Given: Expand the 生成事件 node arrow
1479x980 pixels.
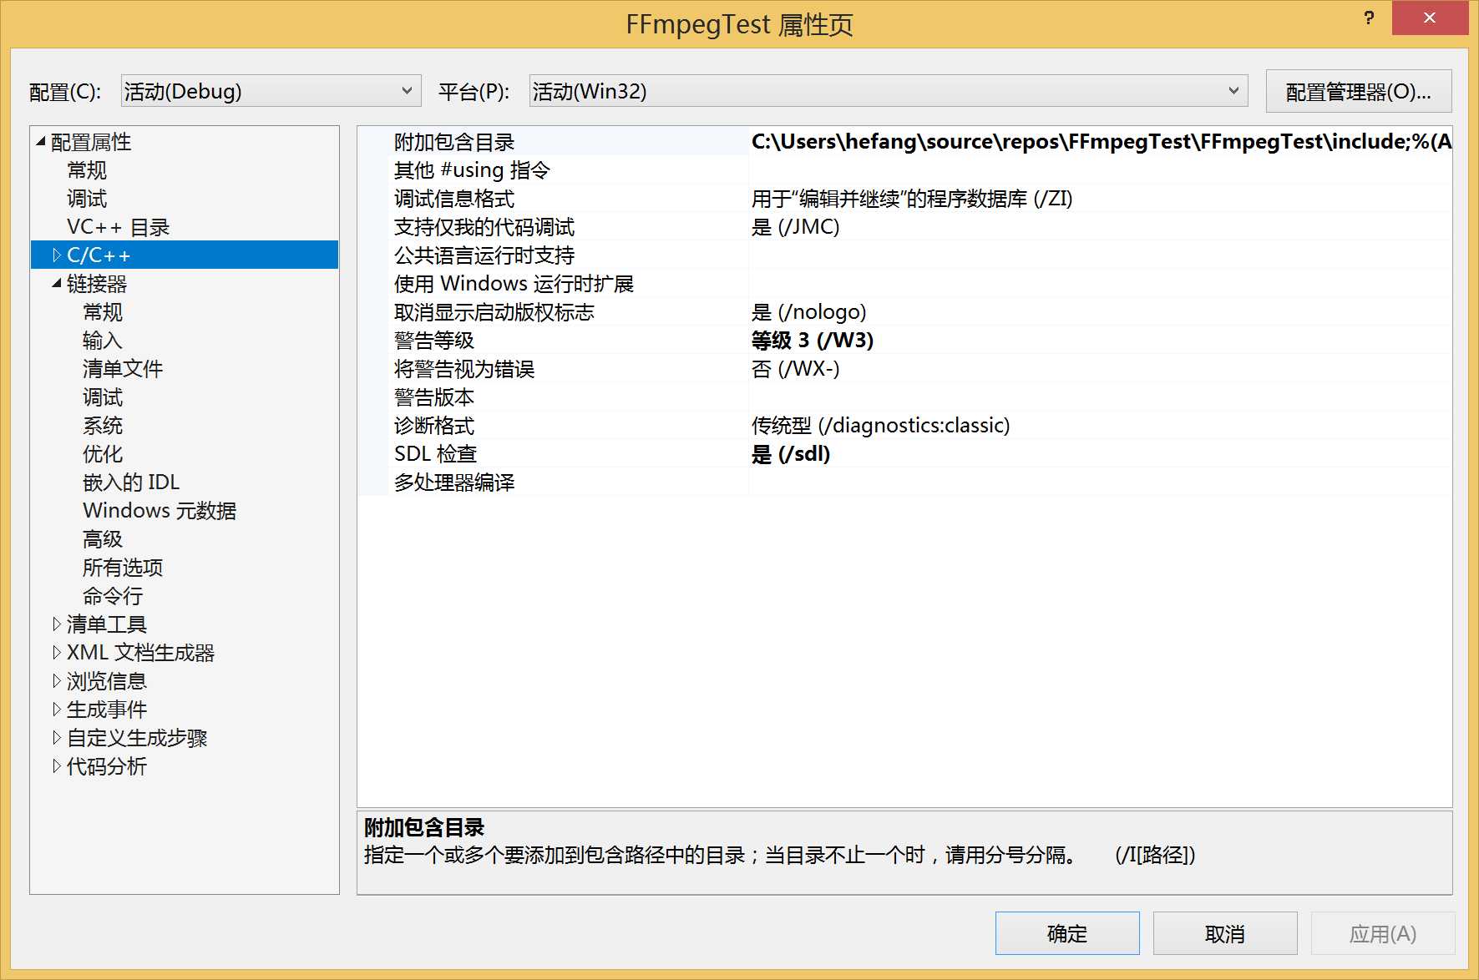Looking at the screenshot, I should tap(57, 710).
